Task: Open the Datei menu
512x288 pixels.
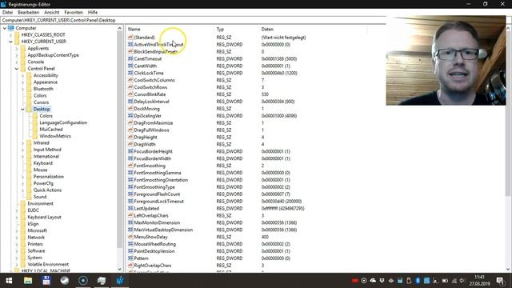Action: coord(7,12)
